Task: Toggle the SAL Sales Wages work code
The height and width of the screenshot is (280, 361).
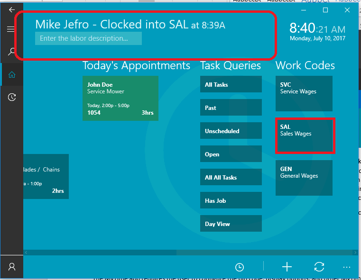Action: 305,135
